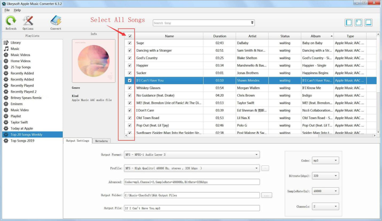Click the Library playlist icon
Screen dimensions: 382x221
click(x=6, y=42)
